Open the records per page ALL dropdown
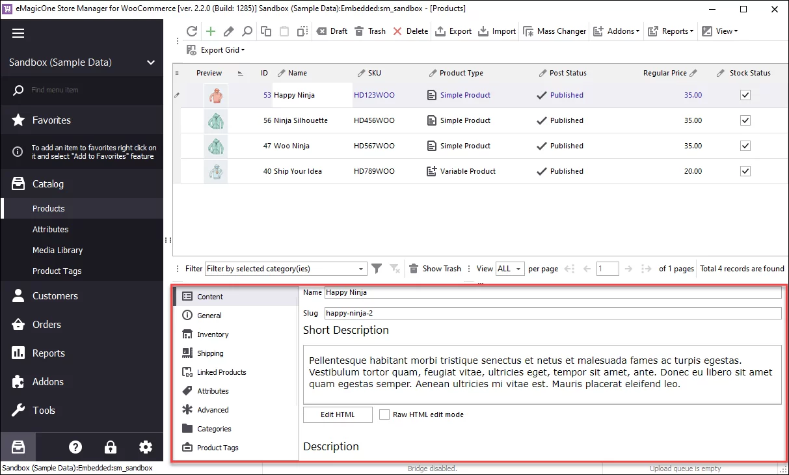789x475 pixels. tap(510, 268)
